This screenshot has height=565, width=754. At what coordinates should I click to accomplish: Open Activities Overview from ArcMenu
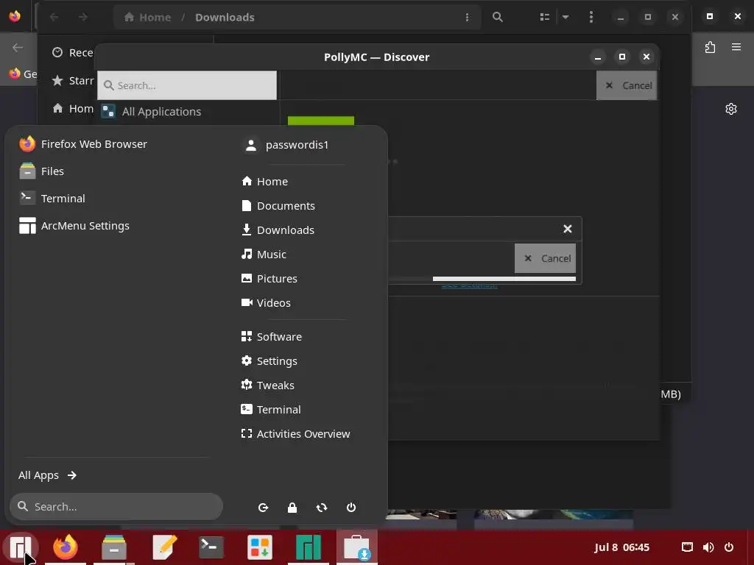(295, 433)
